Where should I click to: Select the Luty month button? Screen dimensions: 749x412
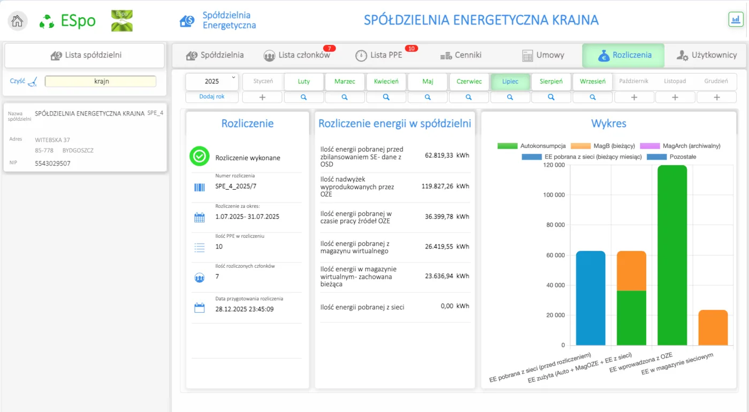(304, 82)
